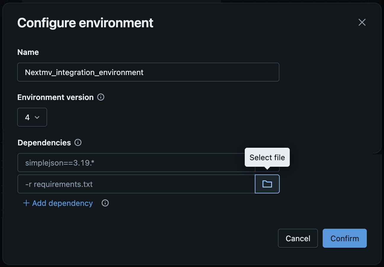This screenshot has height=267, width=384.
Task: Click the Add dependency link
Action: coord(62,203)
